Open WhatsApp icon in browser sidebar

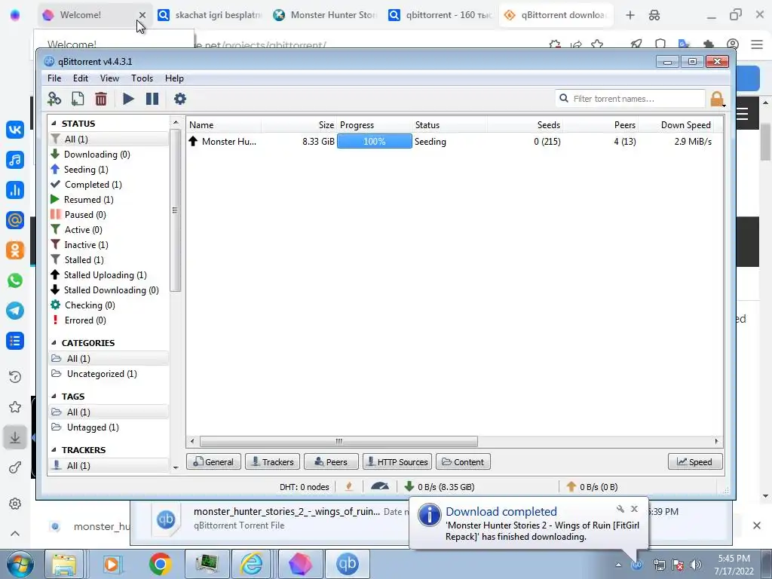point(15,280)
